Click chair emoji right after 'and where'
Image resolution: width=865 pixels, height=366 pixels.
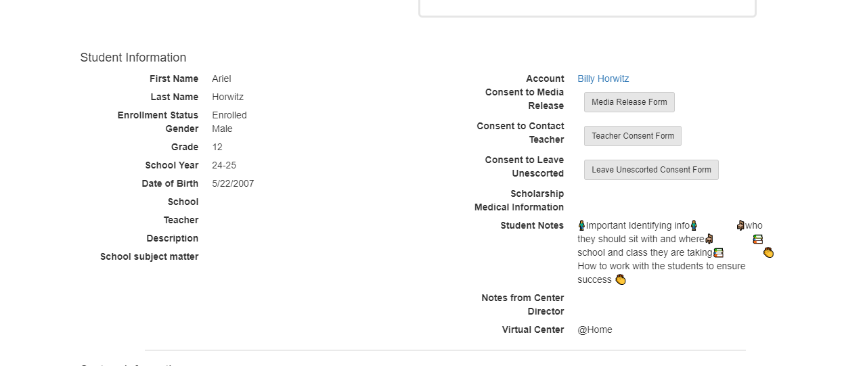click(709, 239)
